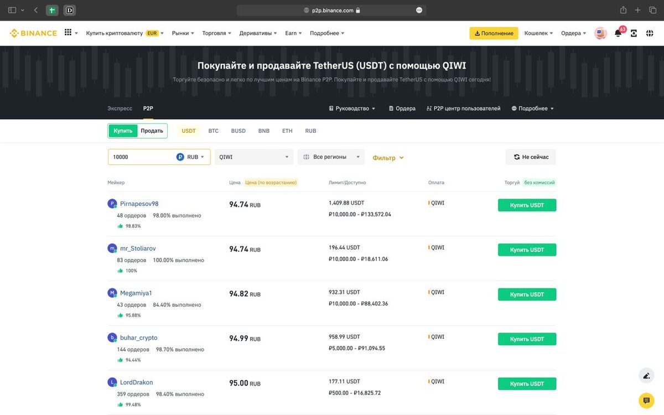Open the QIWI payment method dropdown

point(254,157)
